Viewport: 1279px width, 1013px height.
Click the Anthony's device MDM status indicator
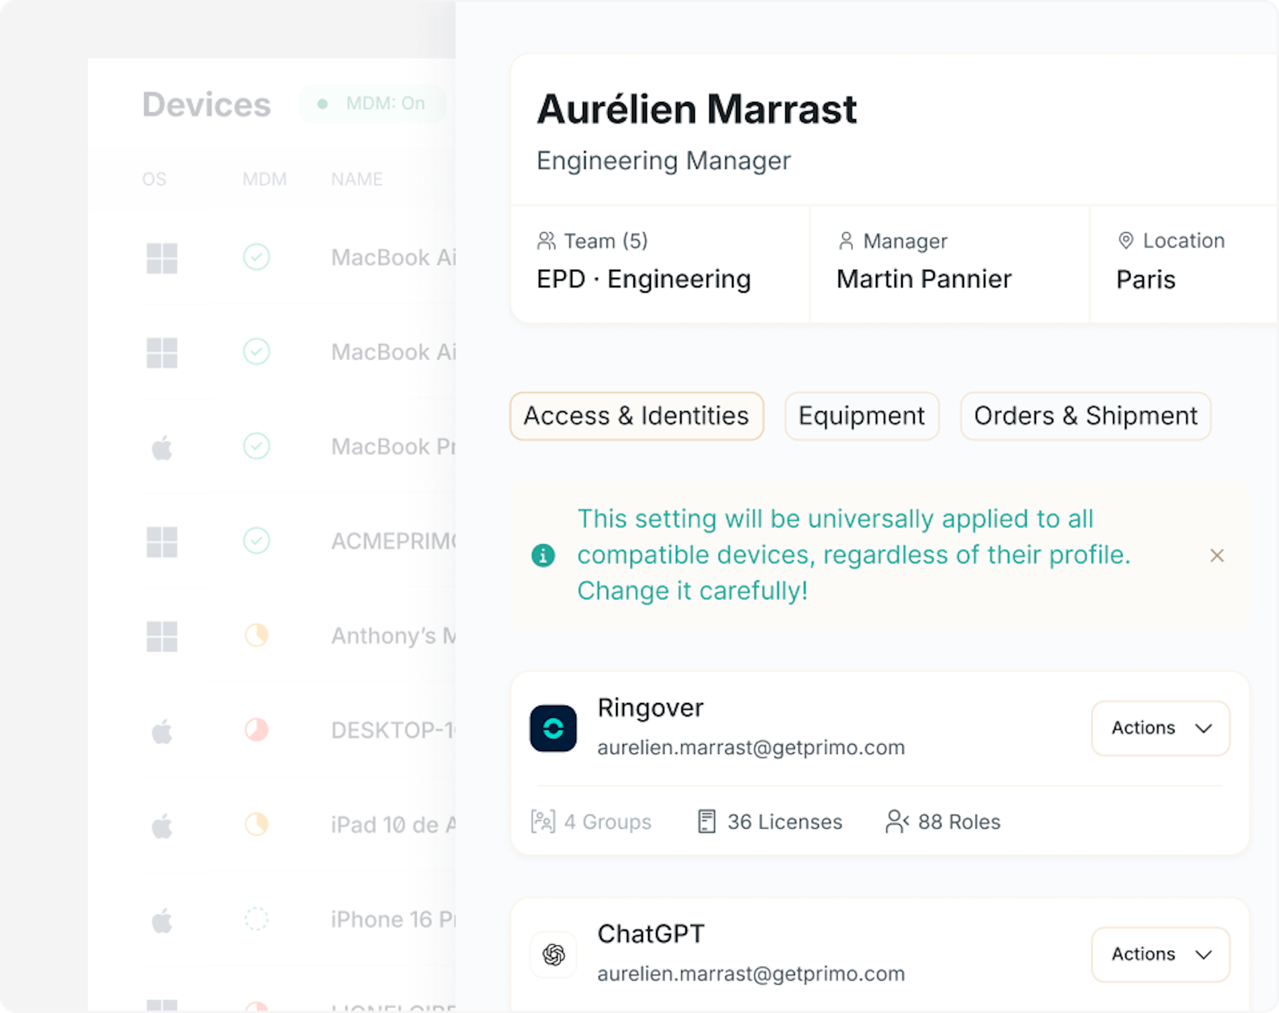(x=256, y=635)
